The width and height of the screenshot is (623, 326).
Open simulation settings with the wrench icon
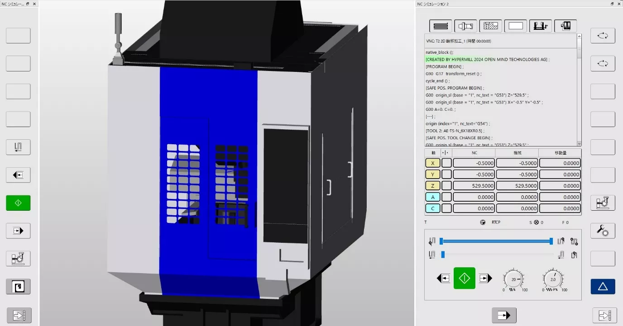603,231
